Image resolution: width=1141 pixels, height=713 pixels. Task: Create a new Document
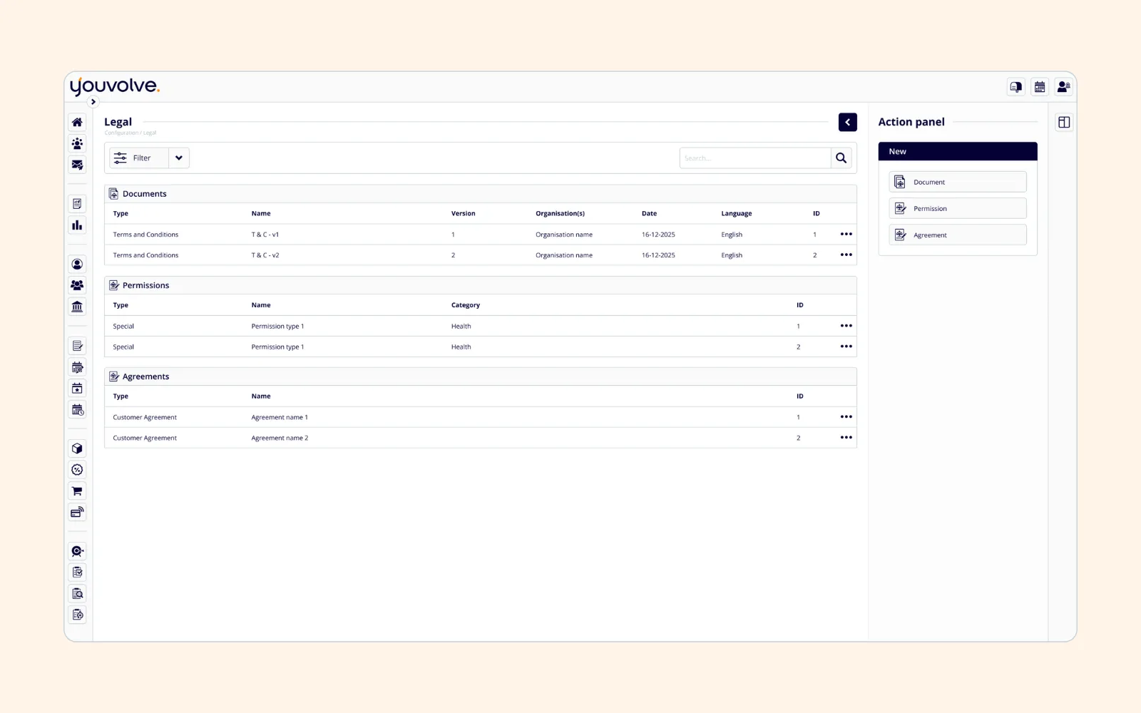tap(957, 182)
